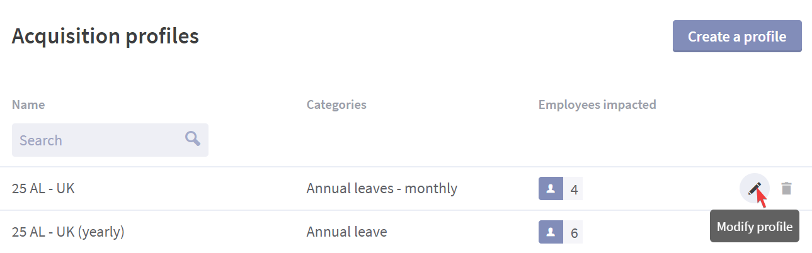Select the Annual leave category text
This screenshot has width=812, height=253.
[x=346, y=232]
